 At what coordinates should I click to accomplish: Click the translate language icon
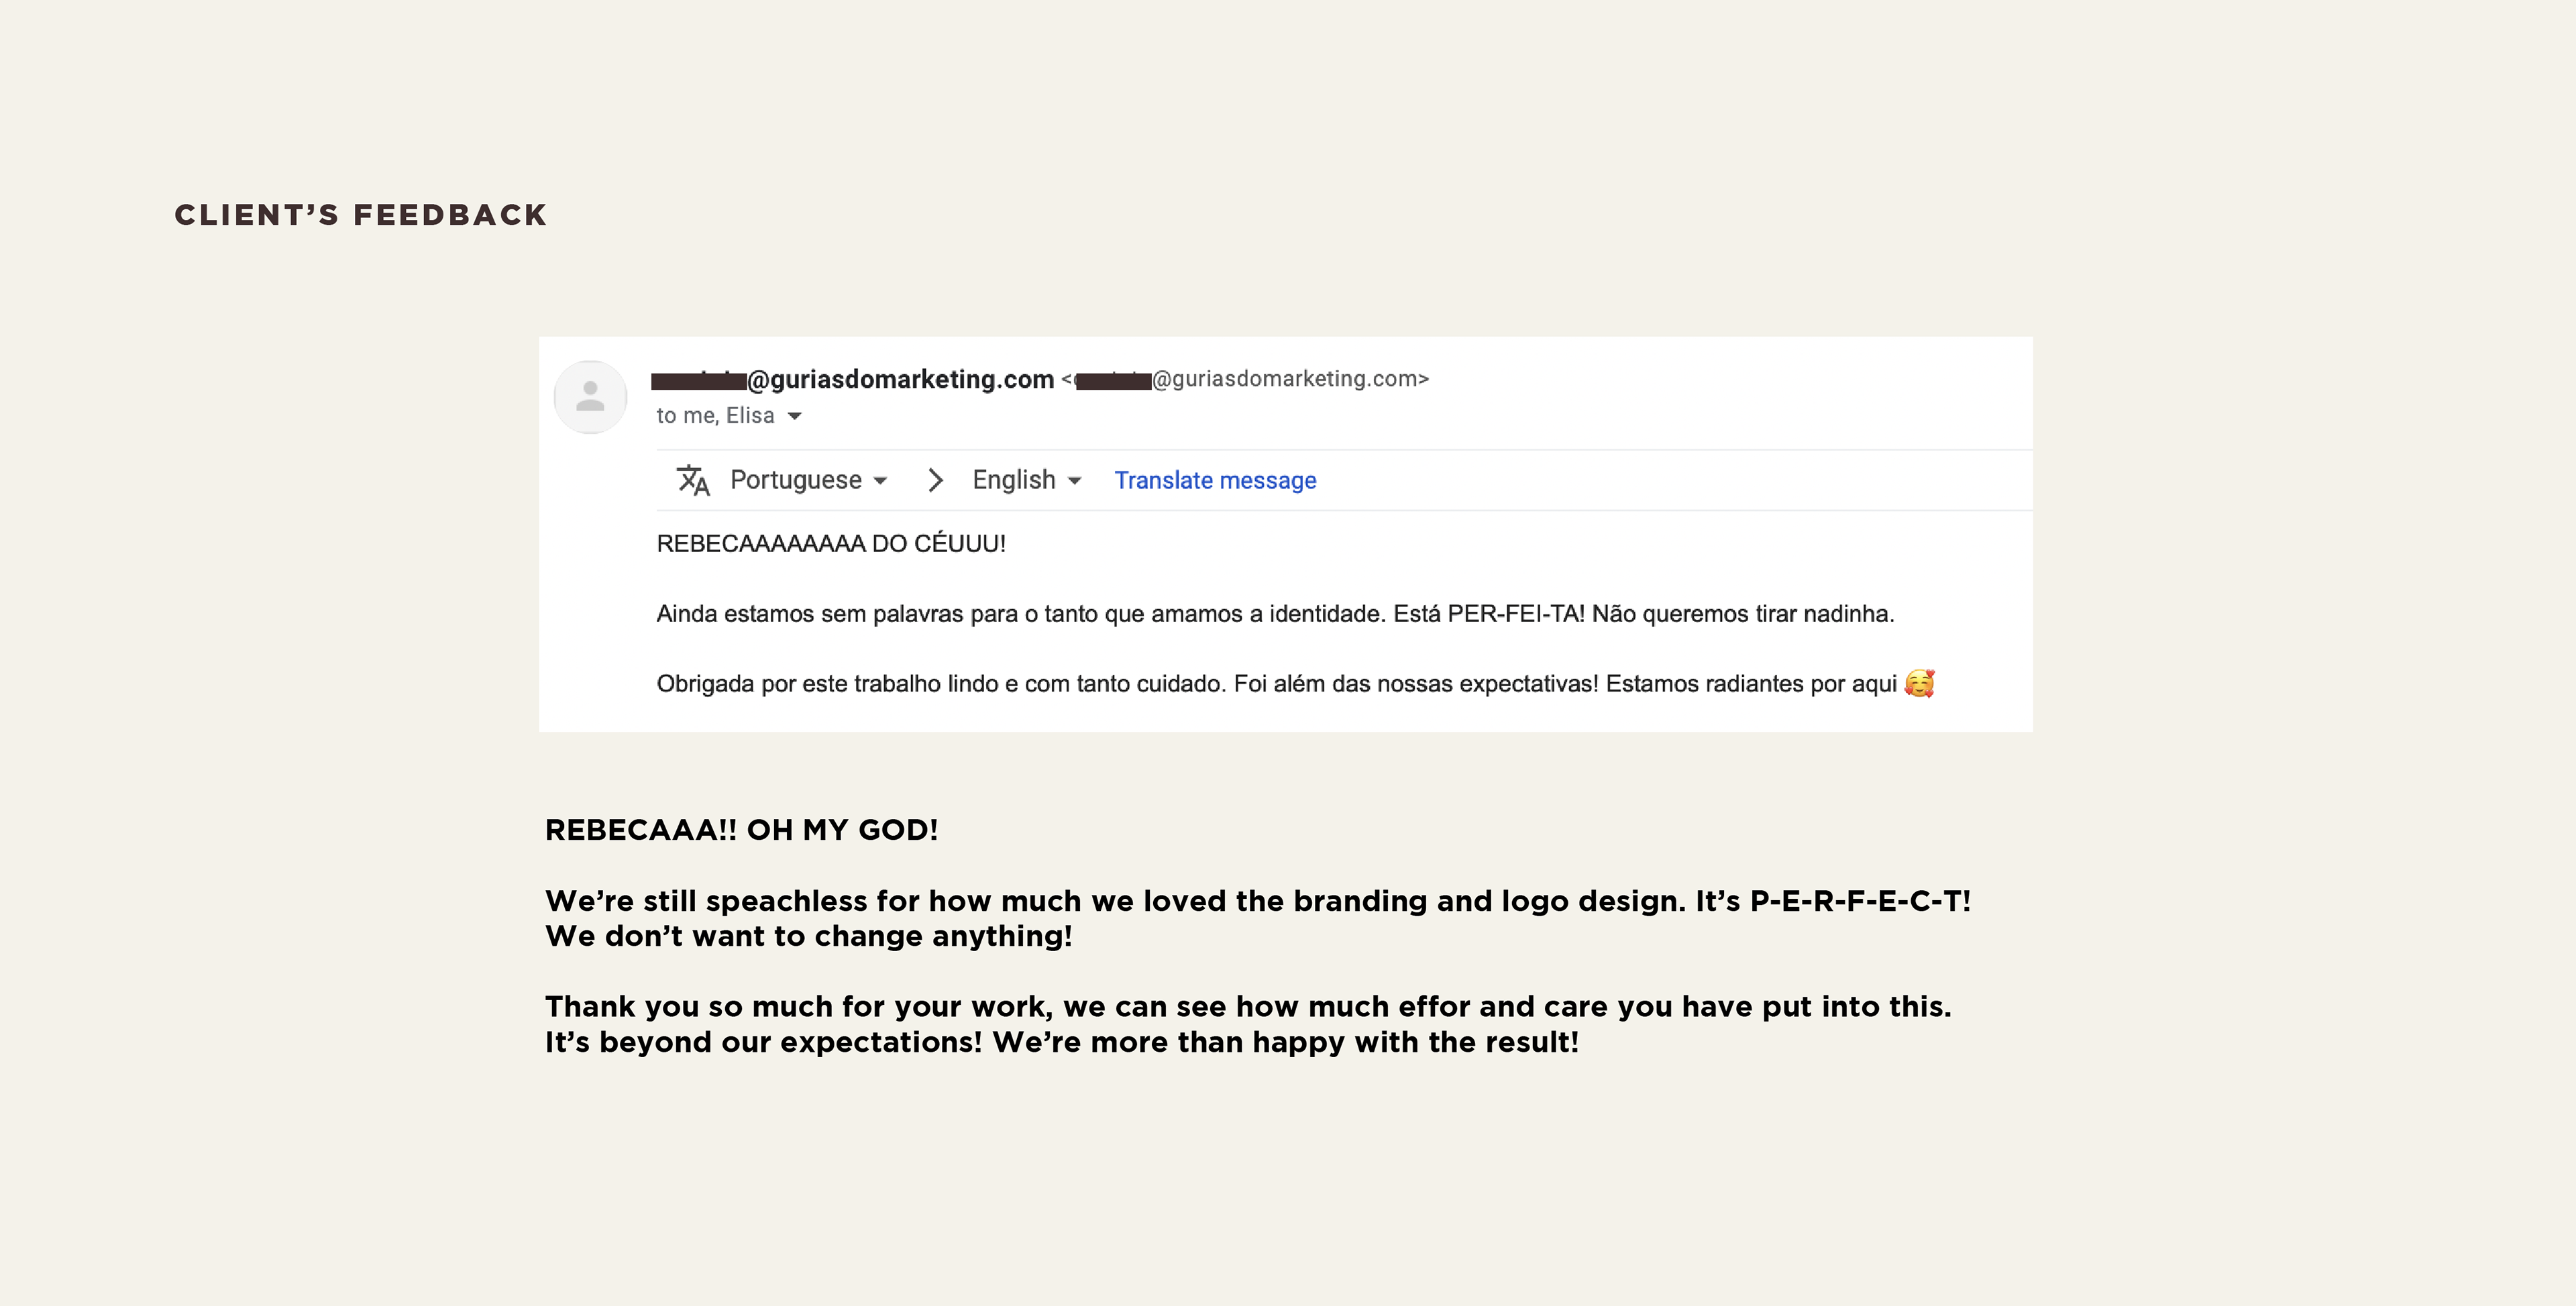tap(692, 480)
